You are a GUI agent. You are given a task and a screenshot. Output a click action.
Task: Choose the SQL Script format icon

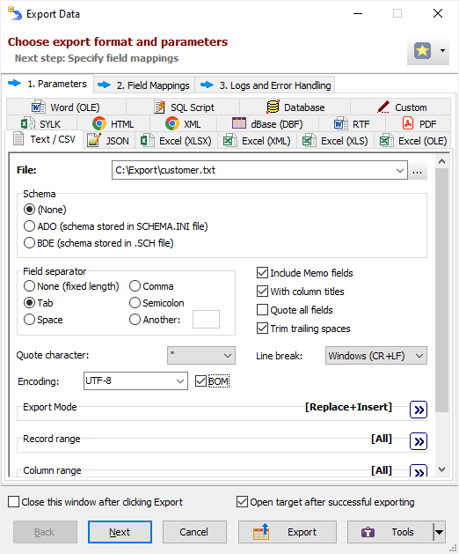pyautogui.click(x=160, y=107)
